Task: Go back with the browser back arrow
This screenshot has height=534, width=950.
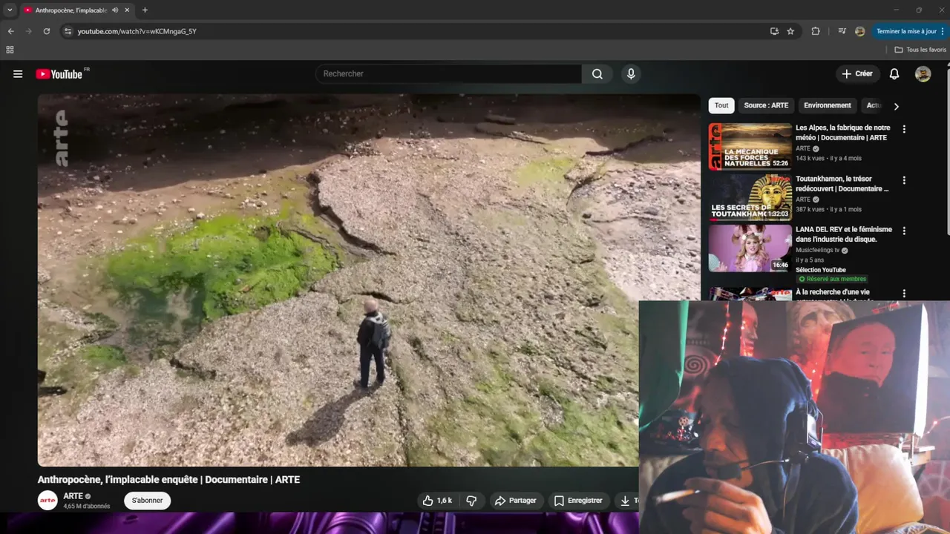Action: pos(10,31)
